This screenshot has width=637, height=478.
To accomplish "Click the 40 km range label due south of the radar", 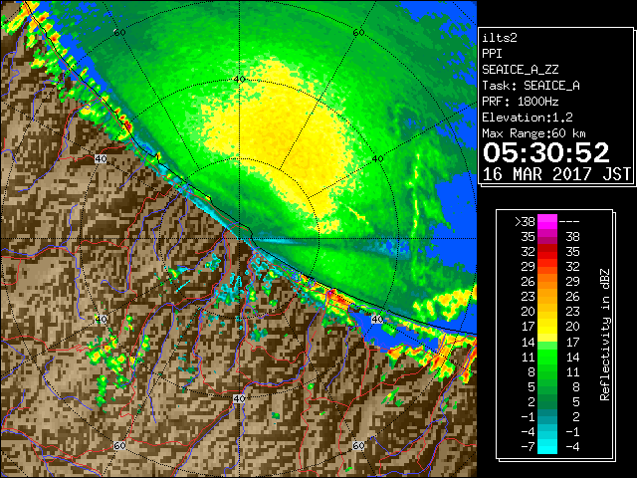I will pyautogui.click(x=239, y=398).
